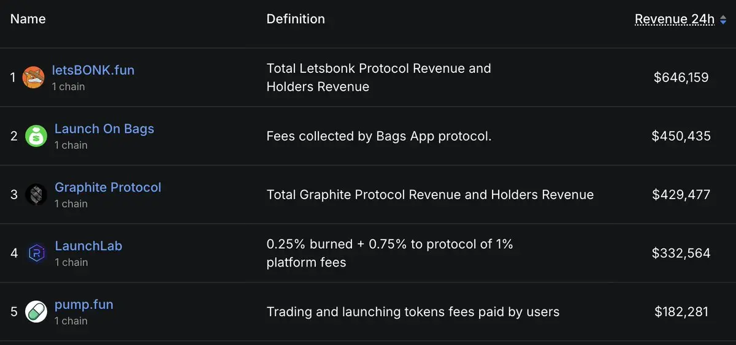
Task: Open the Launch On Bags link
Action: point(104,129)
